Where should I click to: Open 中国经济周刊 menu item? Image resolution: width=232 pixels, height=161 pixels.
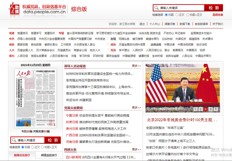point(203,56)
